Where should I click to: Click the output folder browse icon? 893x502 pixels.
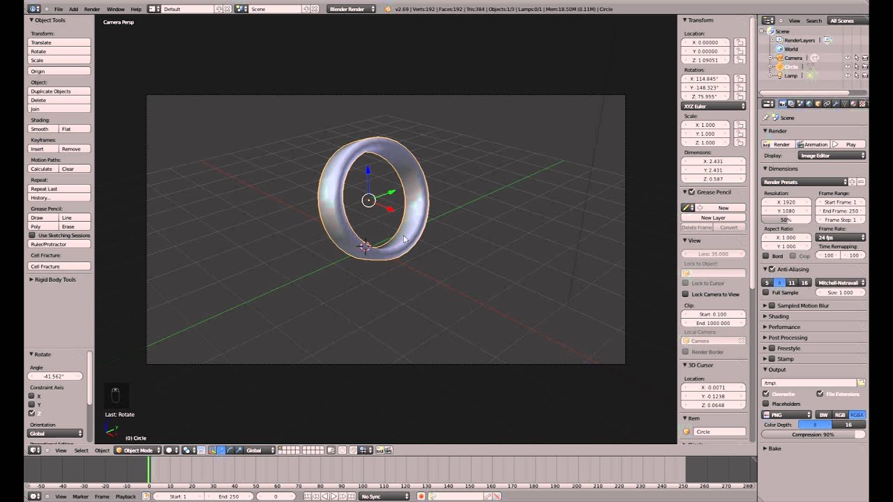(x=861, y=383)
